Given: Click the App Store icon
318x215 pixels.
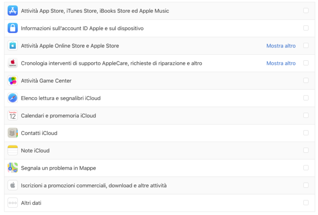Looking at the screenshot, I should click(x=13, y=11).
